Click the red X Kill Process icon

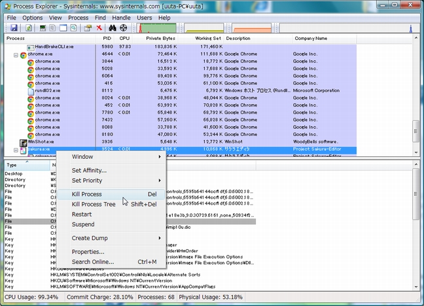(99, 28)
